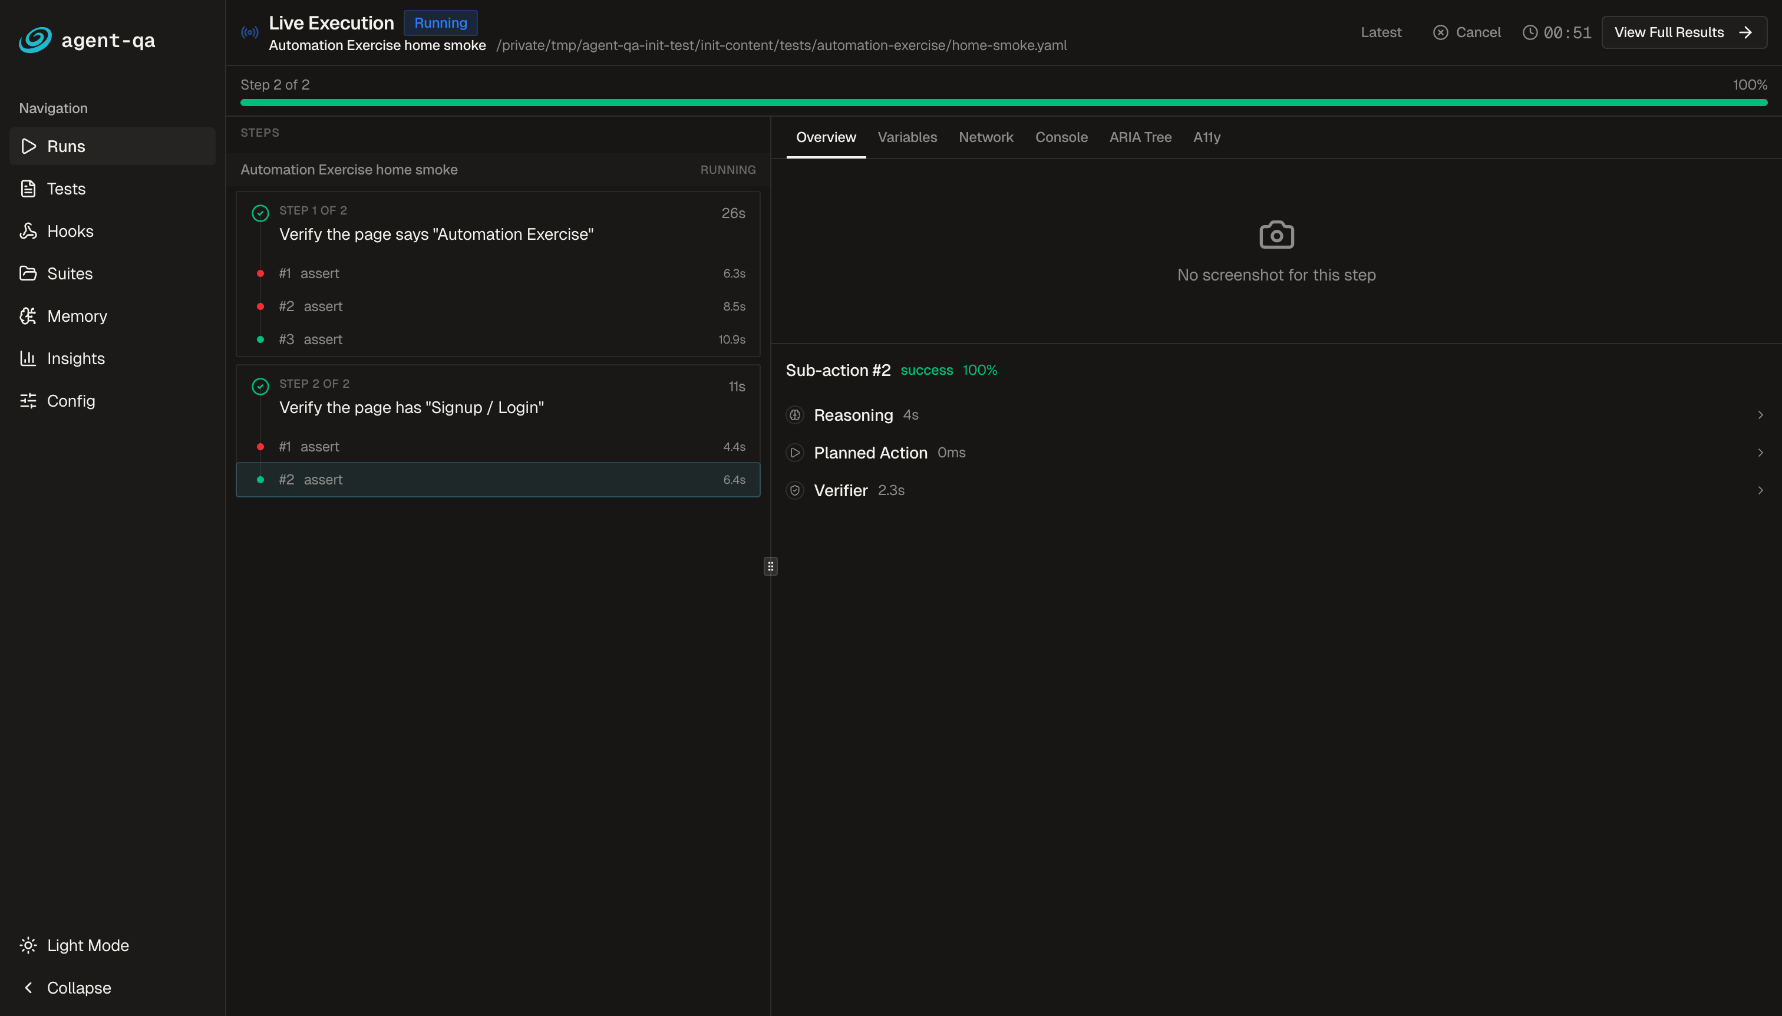Click the Step 2 of 2 success checkmark
Image resolution: width=1782 pixels, height=1016 pixels.
coord(260,387)
